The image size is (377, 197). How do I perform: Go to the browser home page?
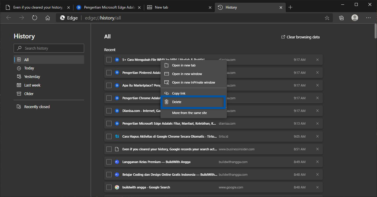[48, 18]
